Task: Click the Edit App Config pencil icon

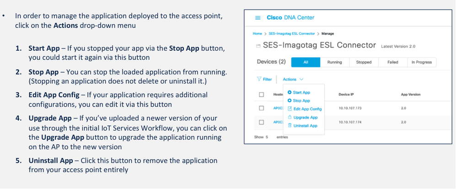Action: click(290, 109)
